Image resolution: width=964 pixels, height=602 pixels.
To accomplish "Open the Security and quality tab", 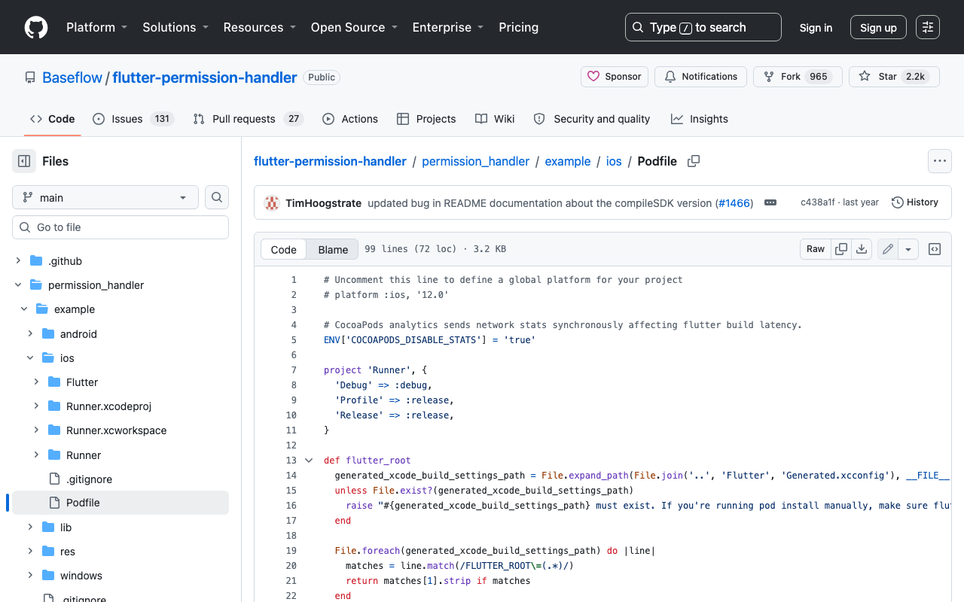I will 592,119.
